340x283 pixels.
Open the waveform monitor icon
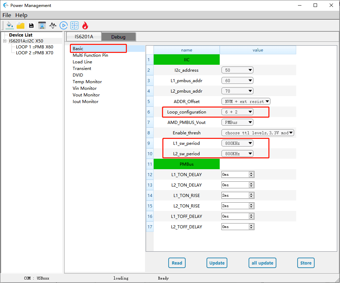click(x=53, y=25)
